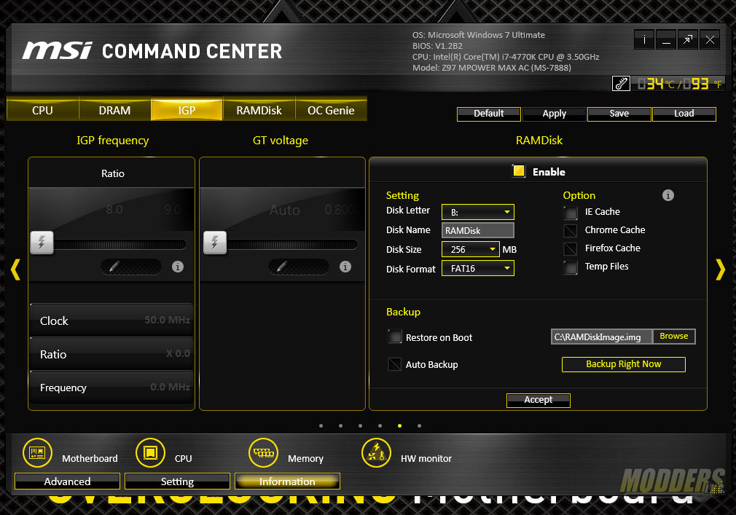The height and width of the screenshot is (515, 736).
Task: Jump to first page indicator dot
Action: 321,426
